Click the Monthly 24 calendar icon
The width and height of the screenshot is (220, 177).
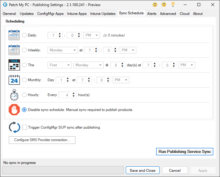(x=14, y=80)
